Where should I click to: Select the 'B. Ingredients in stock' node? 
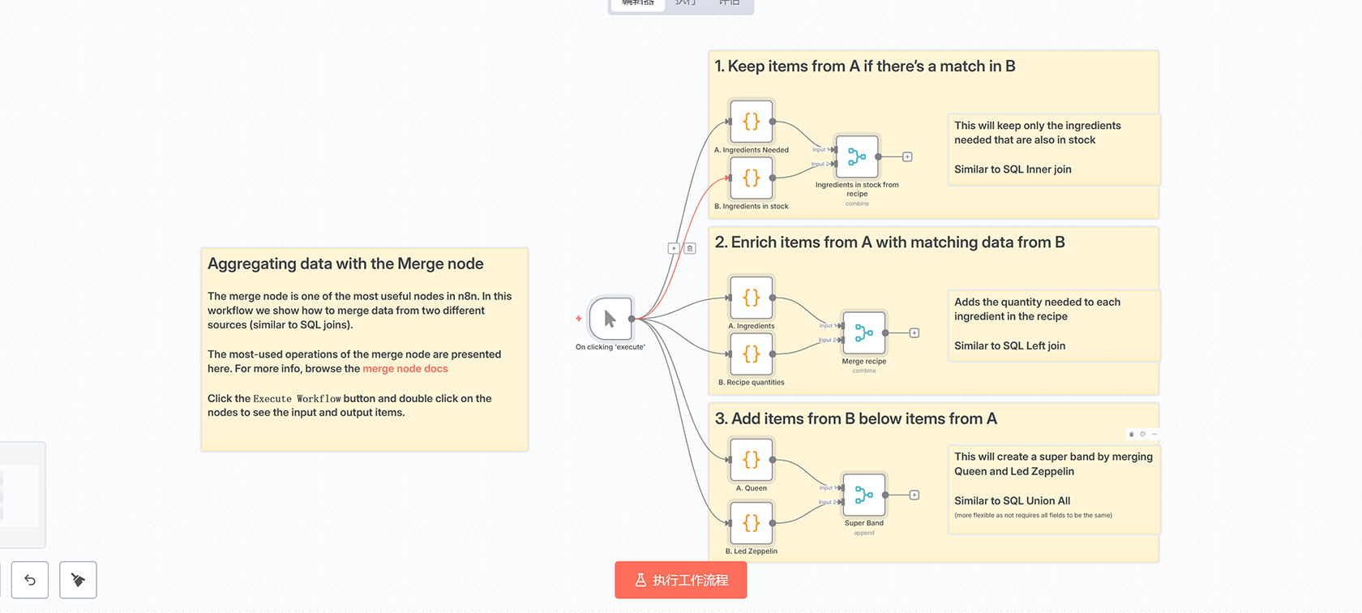[751, 178]
